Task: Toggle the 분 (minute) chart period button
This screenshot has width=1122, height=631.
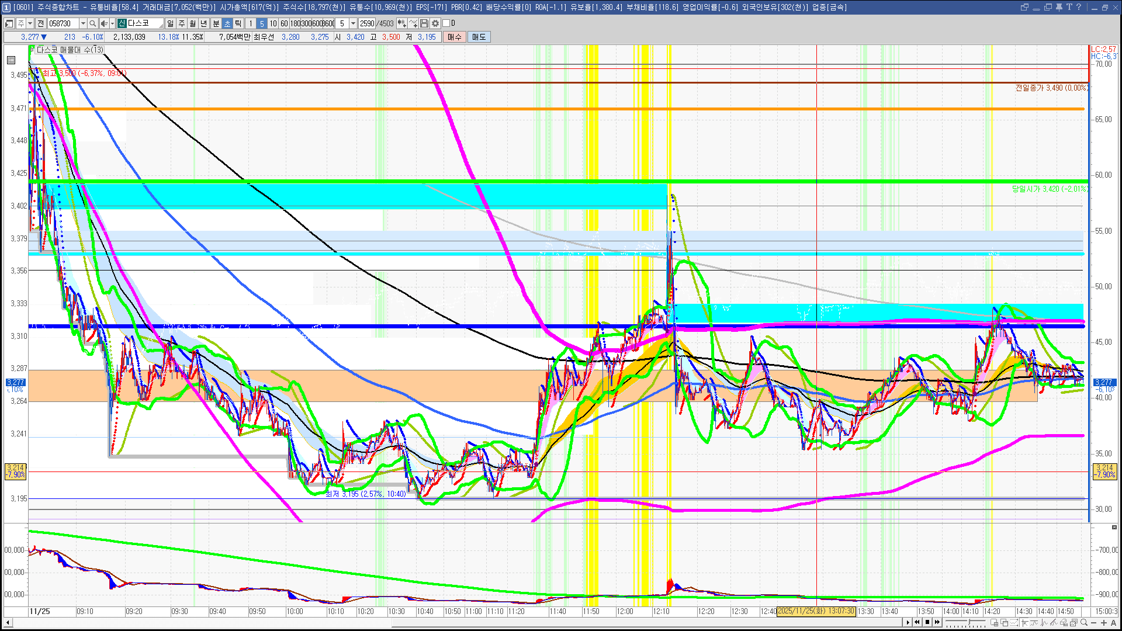Action: [216, 23]
